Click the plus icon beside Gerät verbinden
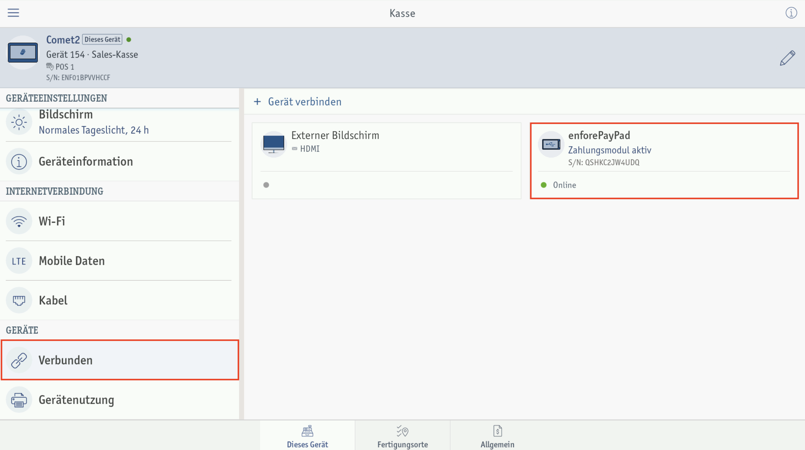The width and height of the screenshot is (805, 450). pos(257,101)
